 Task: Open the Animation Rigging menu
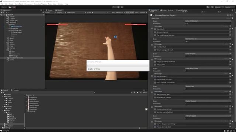click(x=40, y=4)
